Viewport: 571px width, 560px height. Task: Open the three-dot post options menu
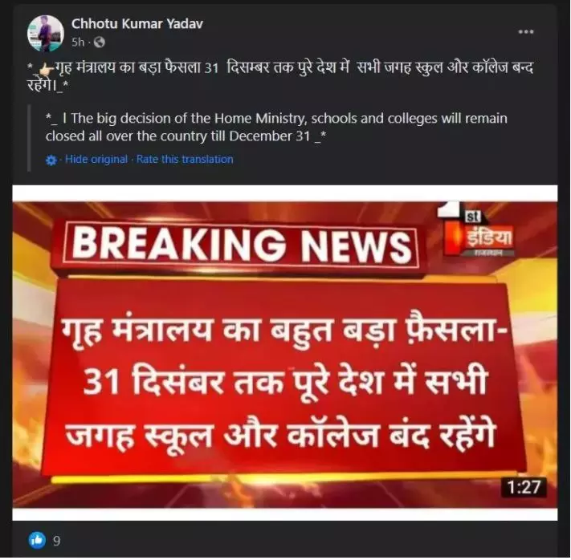click(x=526, y=31)
